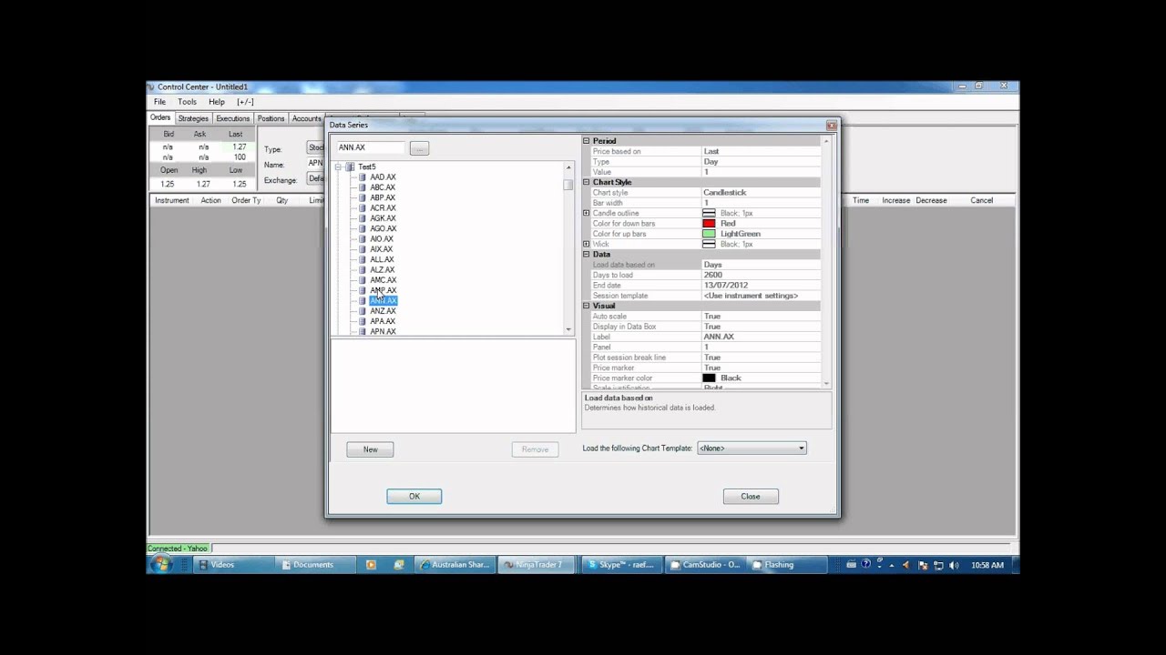Switch to the Strategies tab
The height and width of the screenshot is (655, 1166).
tap(193, 118)
